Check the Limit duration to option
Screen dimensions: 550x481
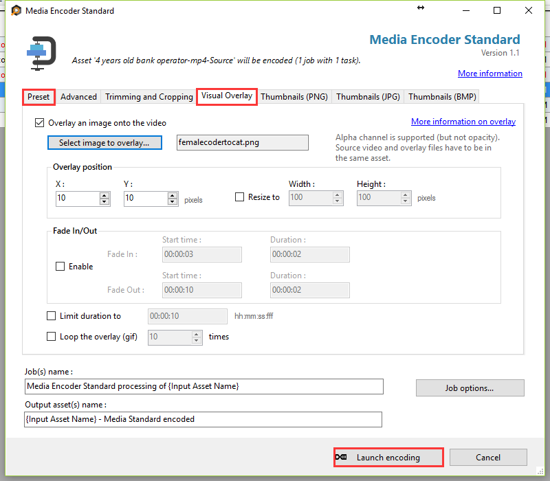pos(52,316)
